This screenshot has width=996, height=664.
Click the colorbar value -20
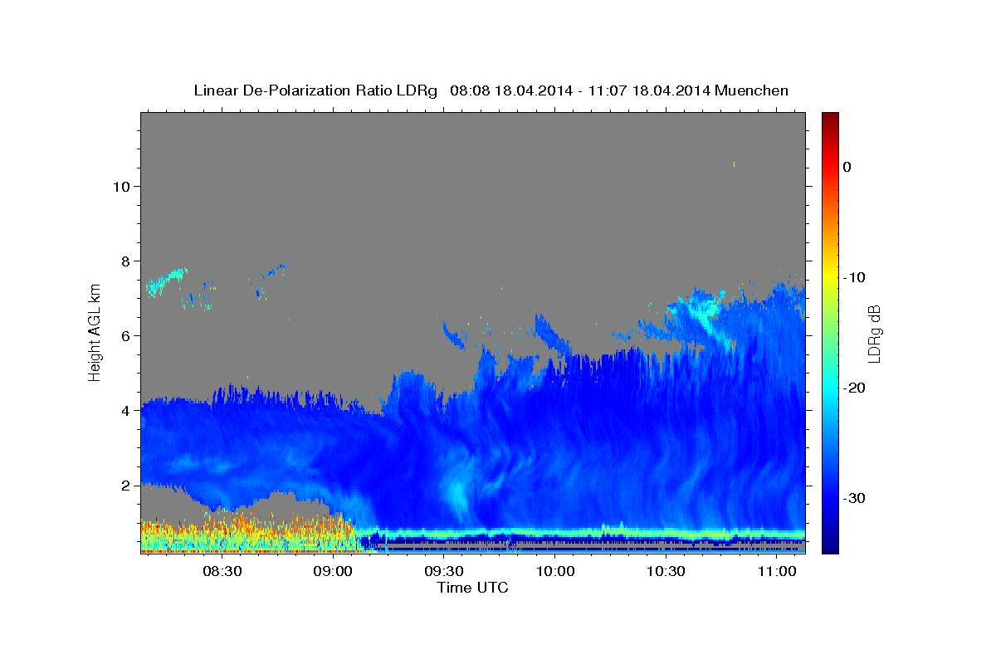(854, 388)
